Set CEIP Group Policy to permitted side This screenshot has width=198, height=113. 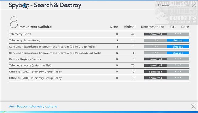[155, 47]
